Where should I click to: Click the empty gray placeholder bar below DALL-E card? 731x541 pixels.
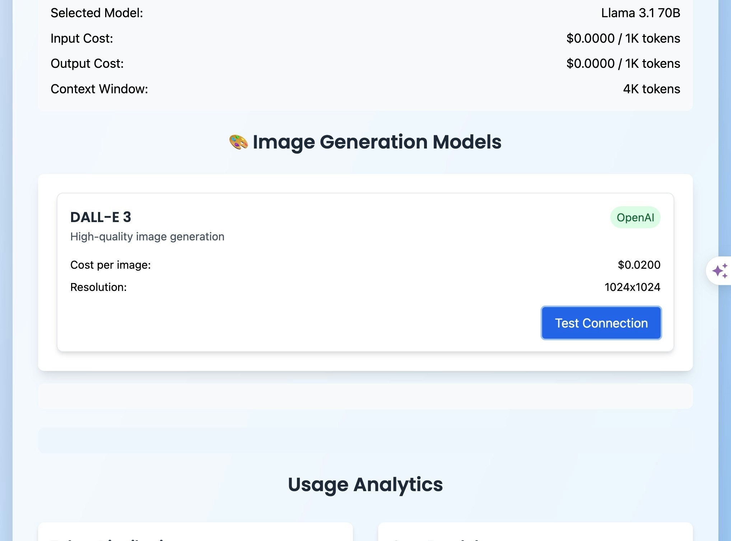[365, 396]
